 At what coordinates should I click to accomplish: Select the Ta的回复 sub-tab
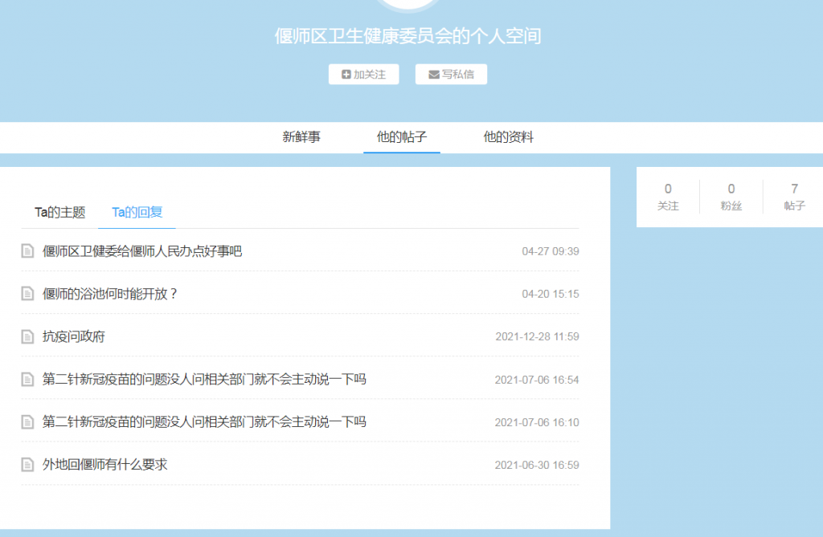137,213
